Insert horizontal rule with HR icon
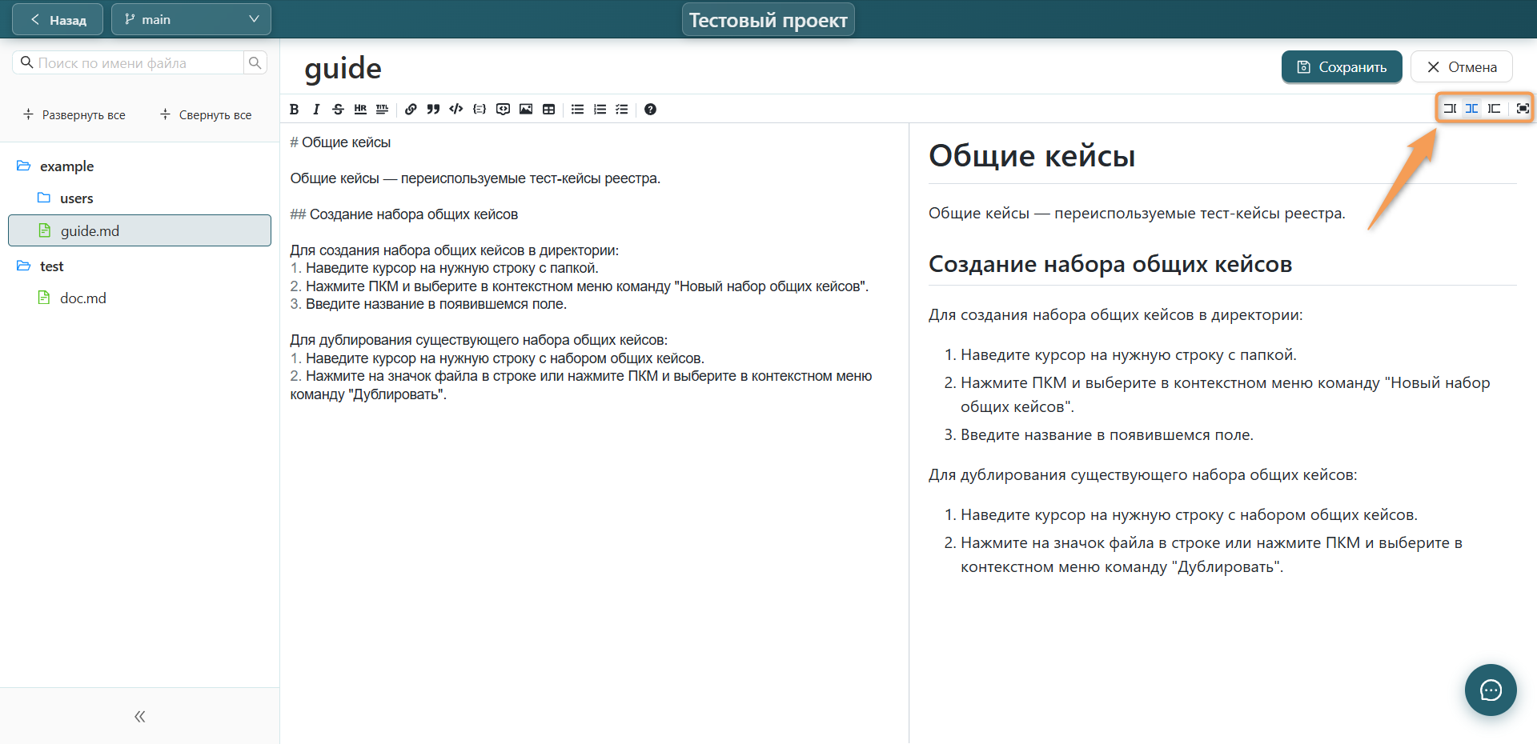 360,110
